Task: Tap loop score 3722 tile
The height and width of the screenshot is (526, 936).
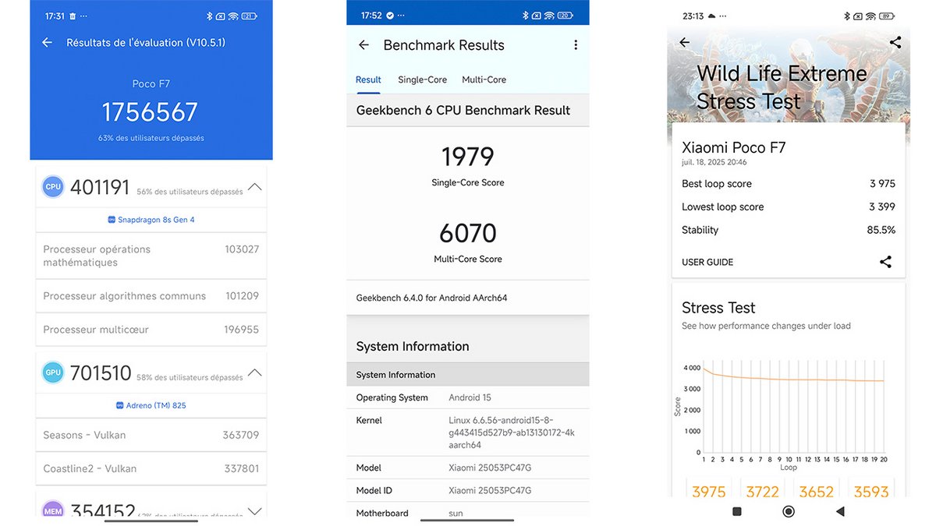Action: tap(762, 490)
